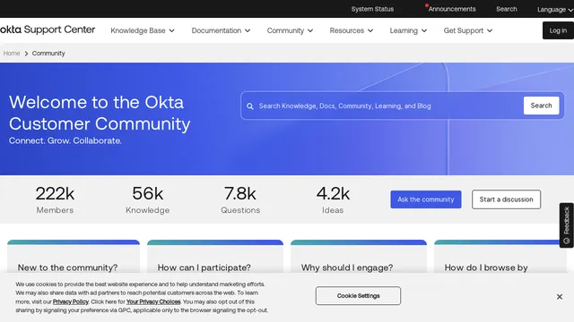Click Search in the top black bar
The width and height of the screenshot is (574, 322).
tap(506, 9)
